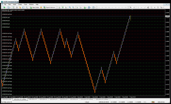171x104 pixels.
Task: Select the Fibonacci retracement tool
Action: 151,7
